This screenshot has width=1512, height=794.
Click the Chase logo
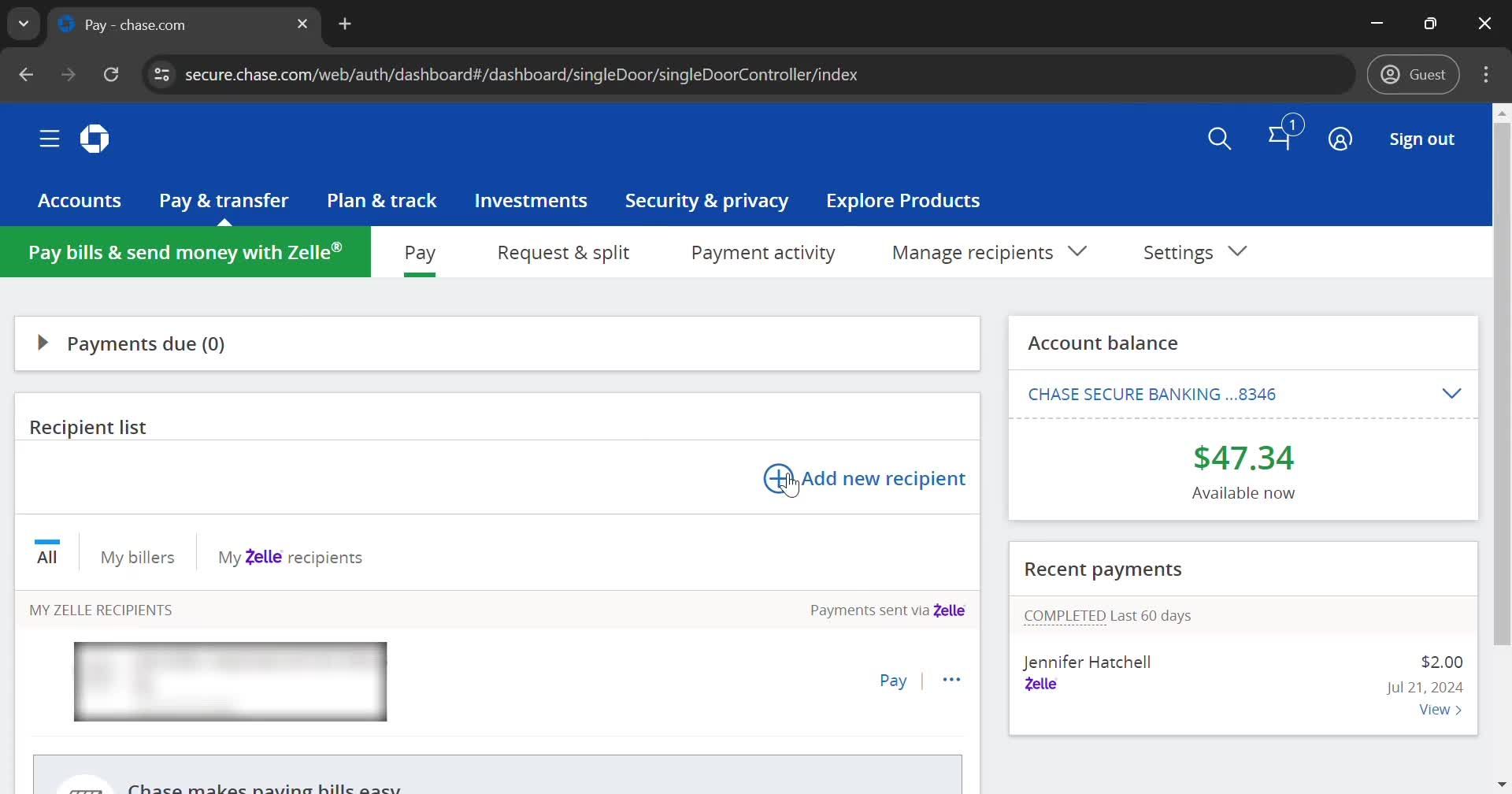coord(94,139)
